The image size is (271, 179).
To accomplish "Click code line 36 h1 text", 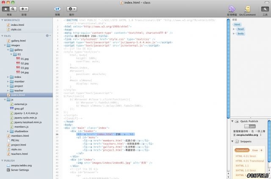I will (105, 134).
